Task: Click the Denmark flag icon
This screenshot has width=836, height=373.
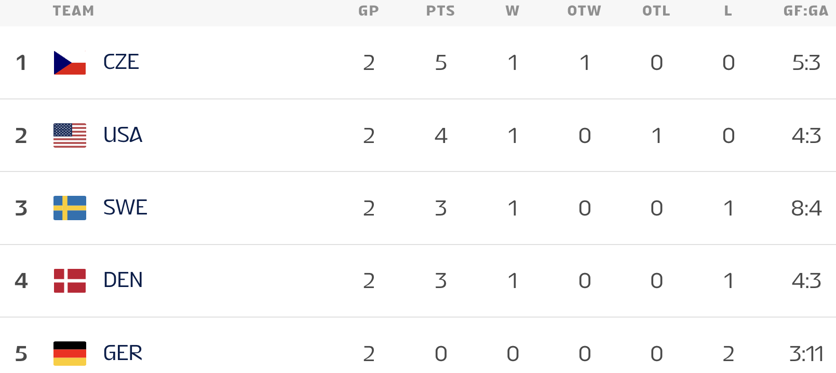Action: pyautogui.click(x=70, y=280)
